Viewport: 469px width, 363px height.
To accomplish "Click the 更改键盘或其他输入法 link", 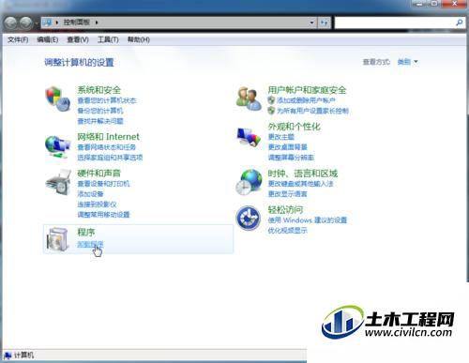I will pyautogui.click(x=301, y=184).
